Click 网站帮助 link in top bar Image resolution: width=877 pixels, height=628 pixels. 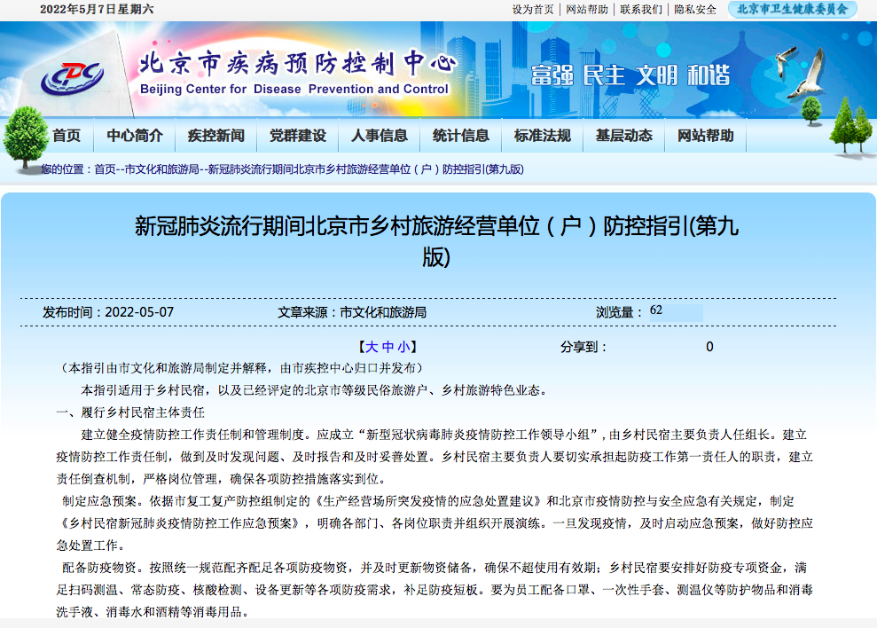[x=587, y=10]
